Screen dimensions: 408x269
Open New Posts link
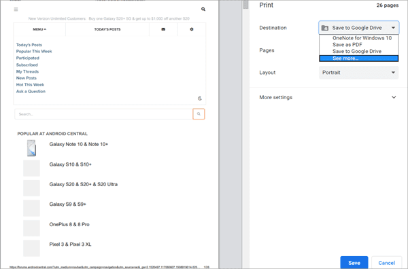pos(27,78)
